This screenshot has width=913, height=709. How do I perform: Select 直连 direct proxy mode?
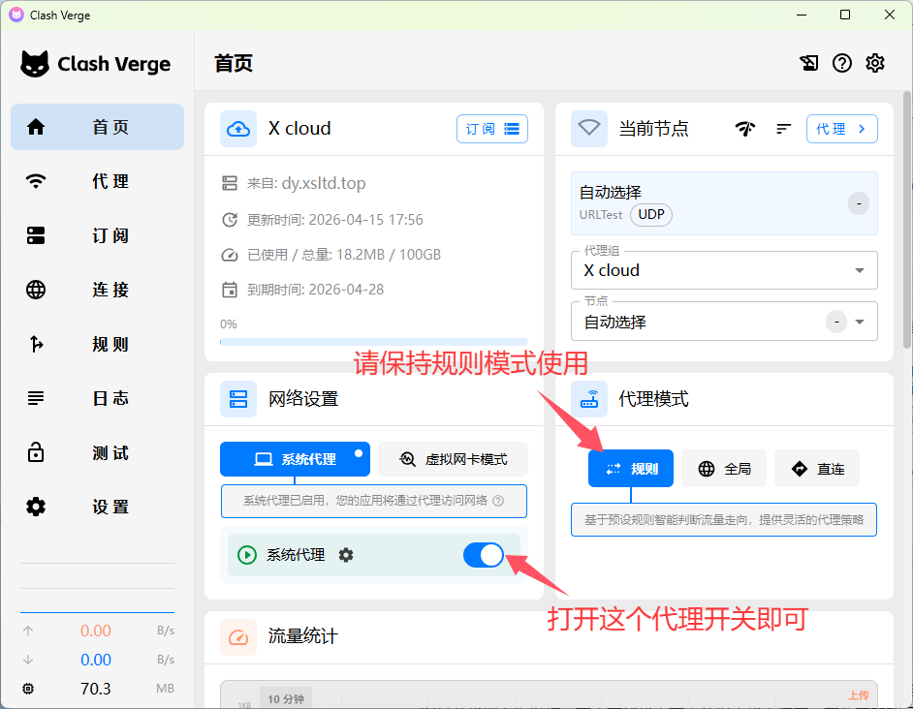817,469
